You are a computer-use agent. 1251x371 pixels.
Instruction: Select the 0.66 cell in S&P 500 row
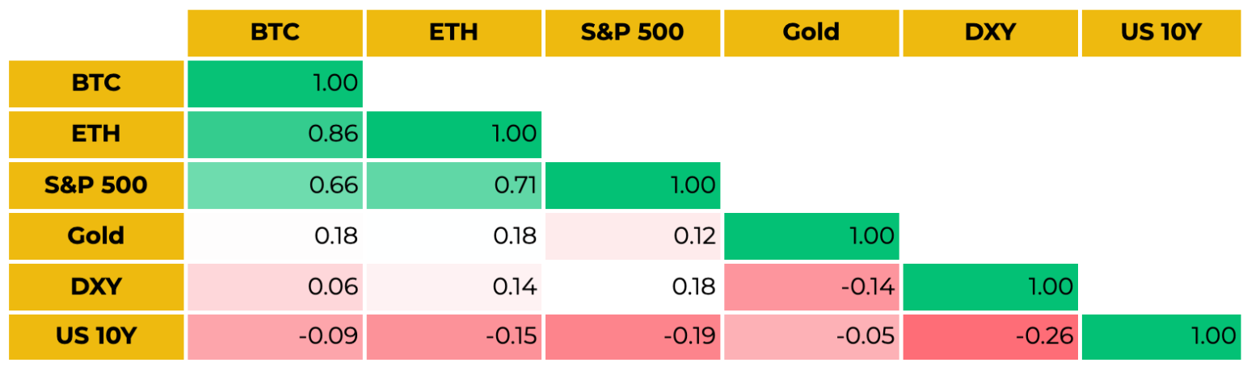click(276, 185)
